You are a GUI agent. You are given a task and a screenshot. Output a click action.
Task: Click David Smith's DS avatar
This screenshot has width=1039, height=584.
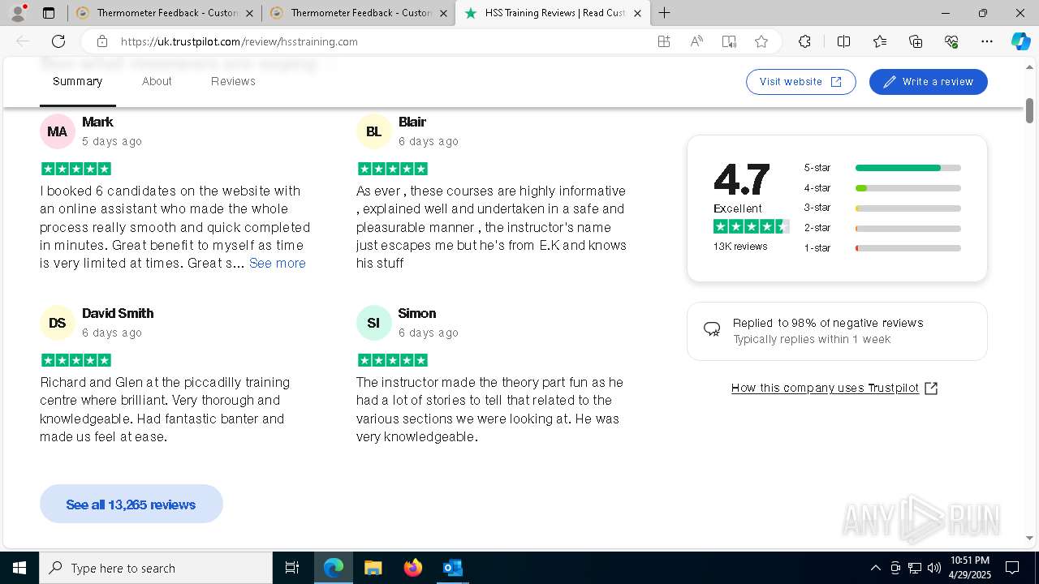click(57, 323)
